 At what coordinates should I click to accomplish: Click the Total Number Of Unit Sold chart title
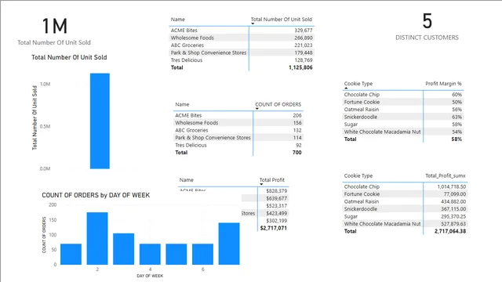point(69,57)
